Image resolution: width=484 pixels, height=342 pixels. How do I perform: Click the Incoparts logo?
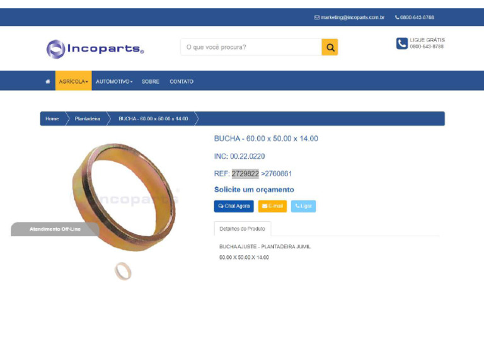95,49
